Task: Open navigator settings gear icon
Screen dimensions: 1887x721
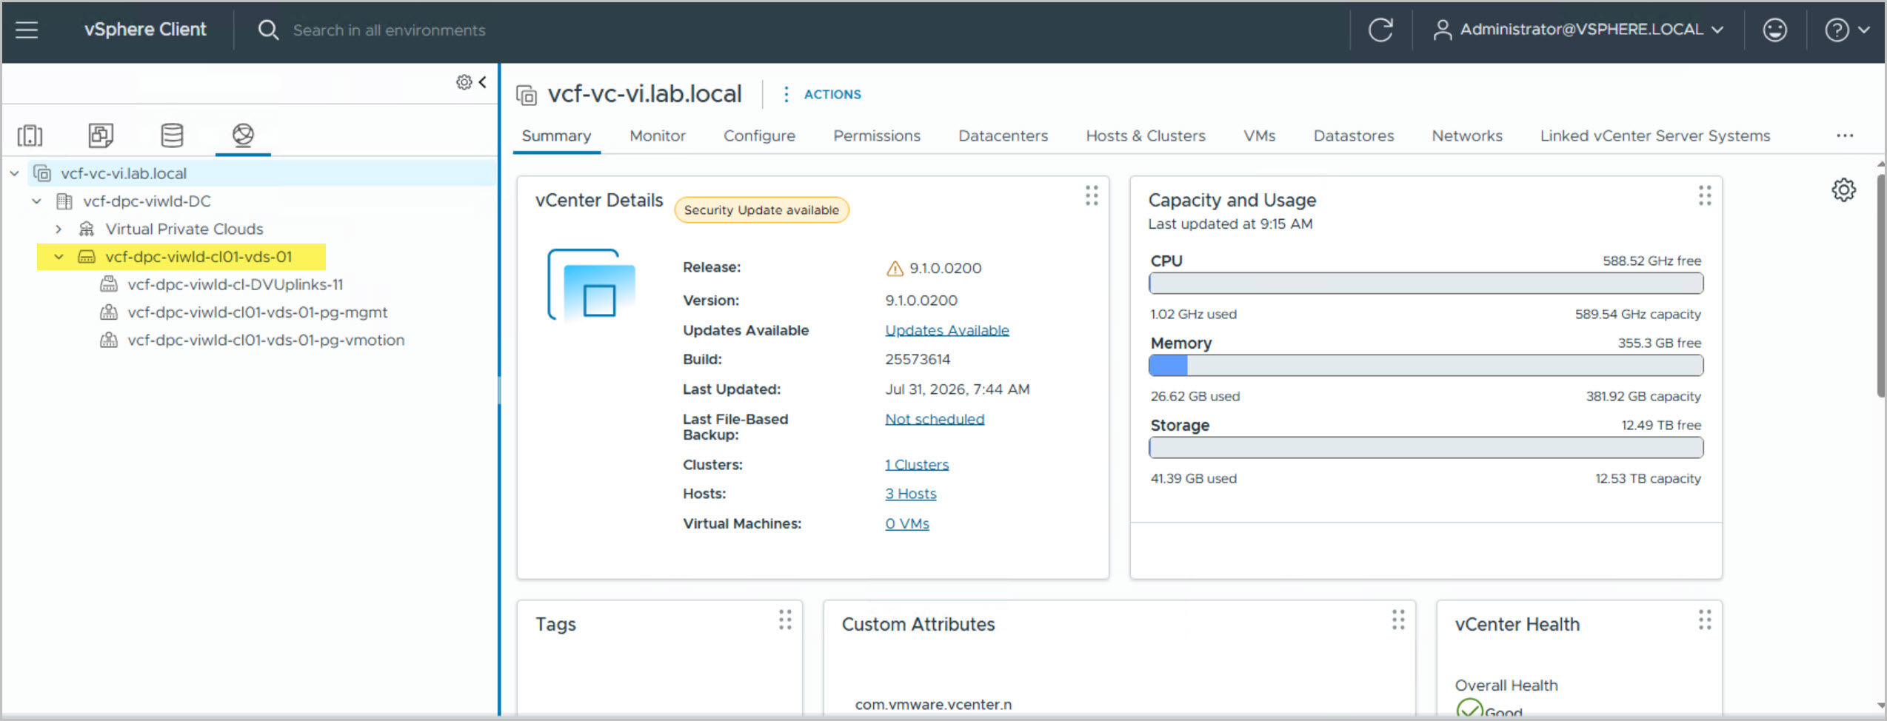Action: point(464,82)
